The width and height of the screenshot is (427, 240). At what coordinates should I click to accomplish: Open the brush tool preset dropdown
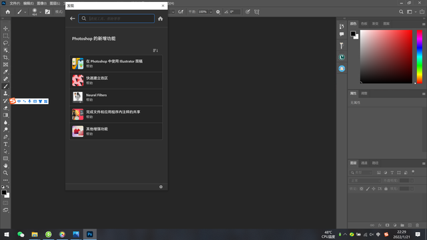click(25, 12)
